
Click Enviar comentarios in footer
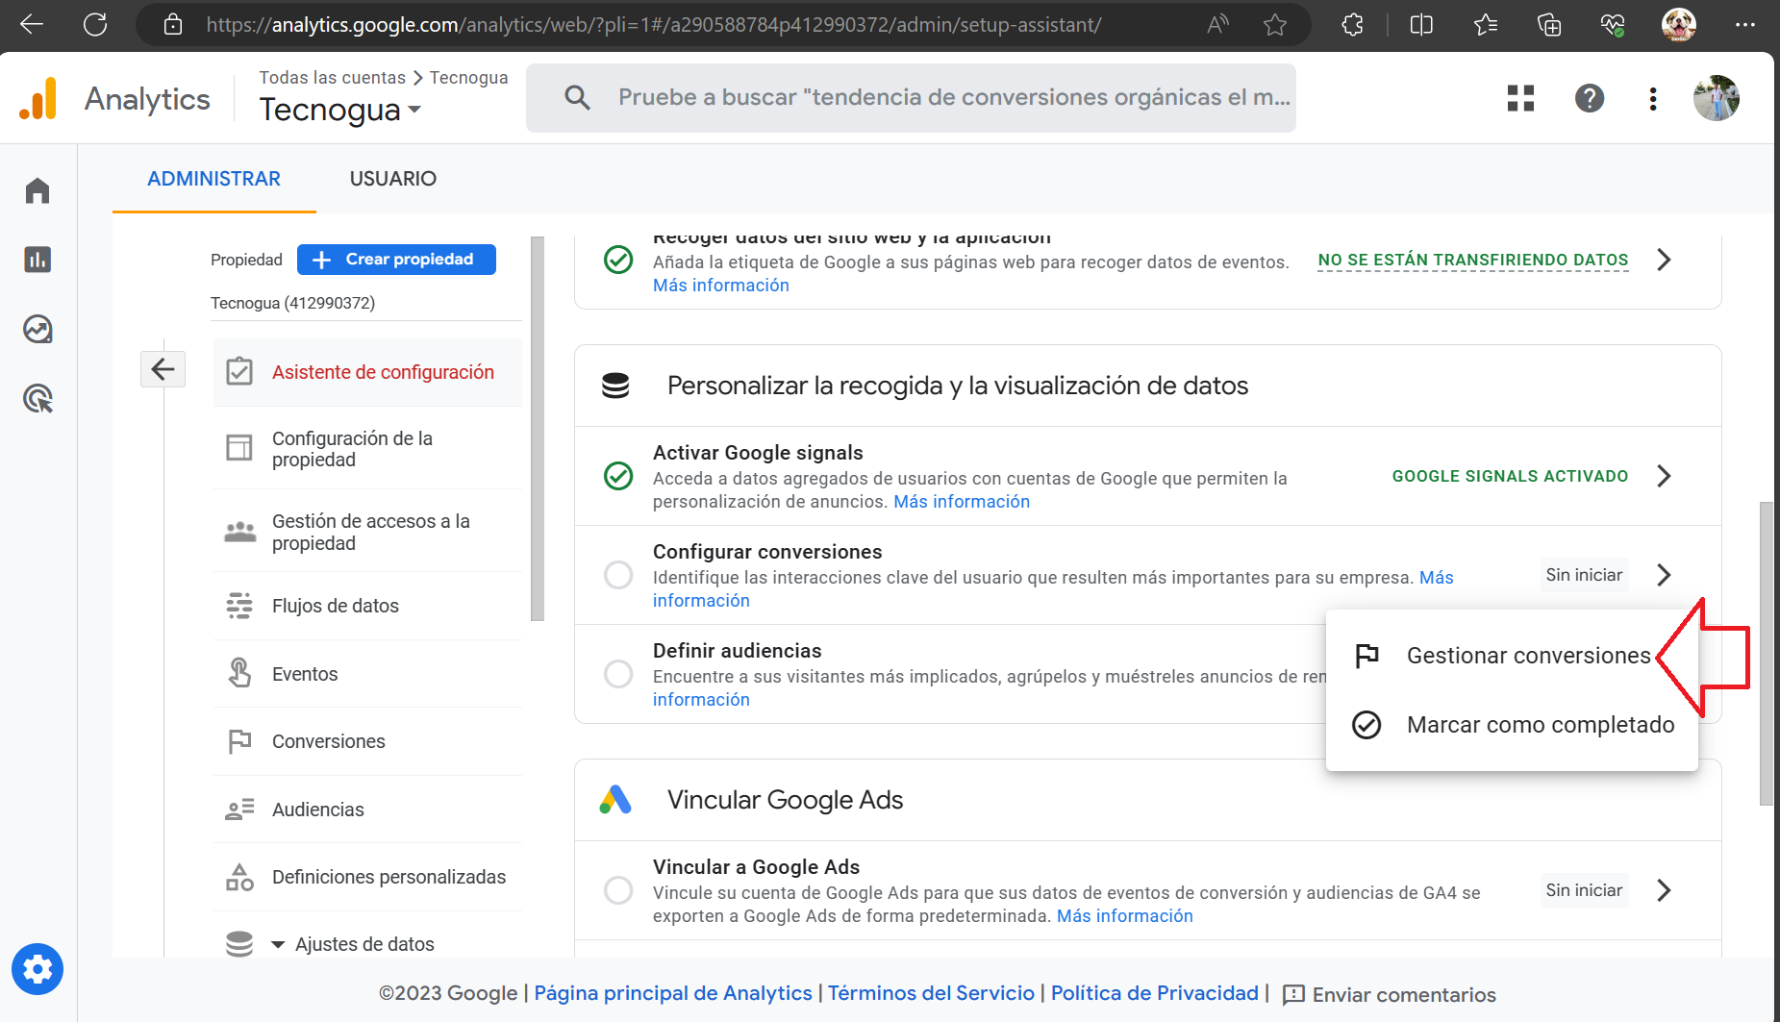pos(1390,994)
